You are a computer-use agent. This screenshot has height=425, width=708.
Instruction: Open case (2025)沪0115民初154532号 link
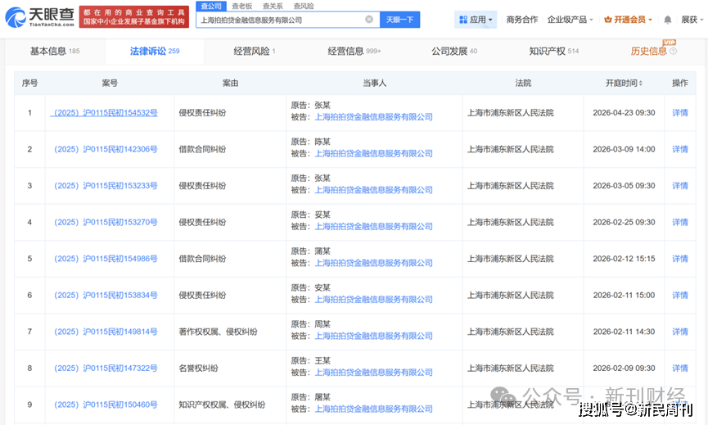tap(104, 113)
